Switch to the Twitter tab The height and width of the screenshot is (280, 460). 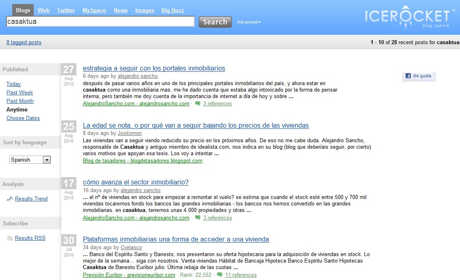coord(66,10)
